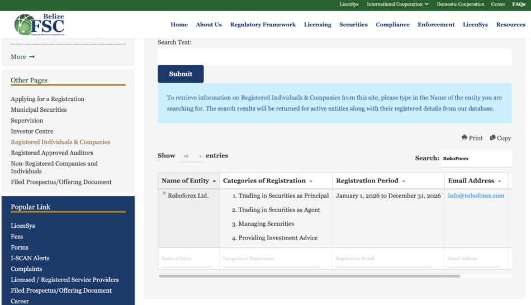Image resolution: width=531 pixels, height=305 pixels.
Task: Open the Home menu
Action: pyautogui.click(x=179, y=25)
